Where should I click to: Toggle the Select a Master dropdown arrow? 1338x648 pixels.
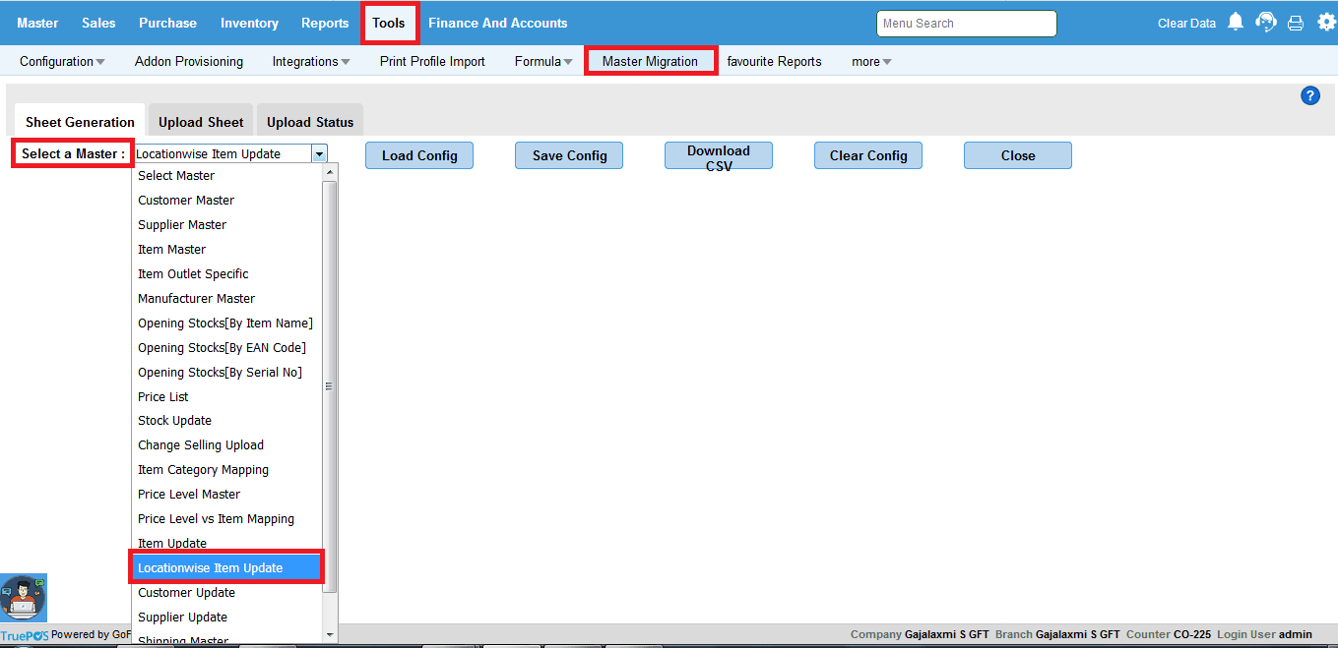point(319,153)
